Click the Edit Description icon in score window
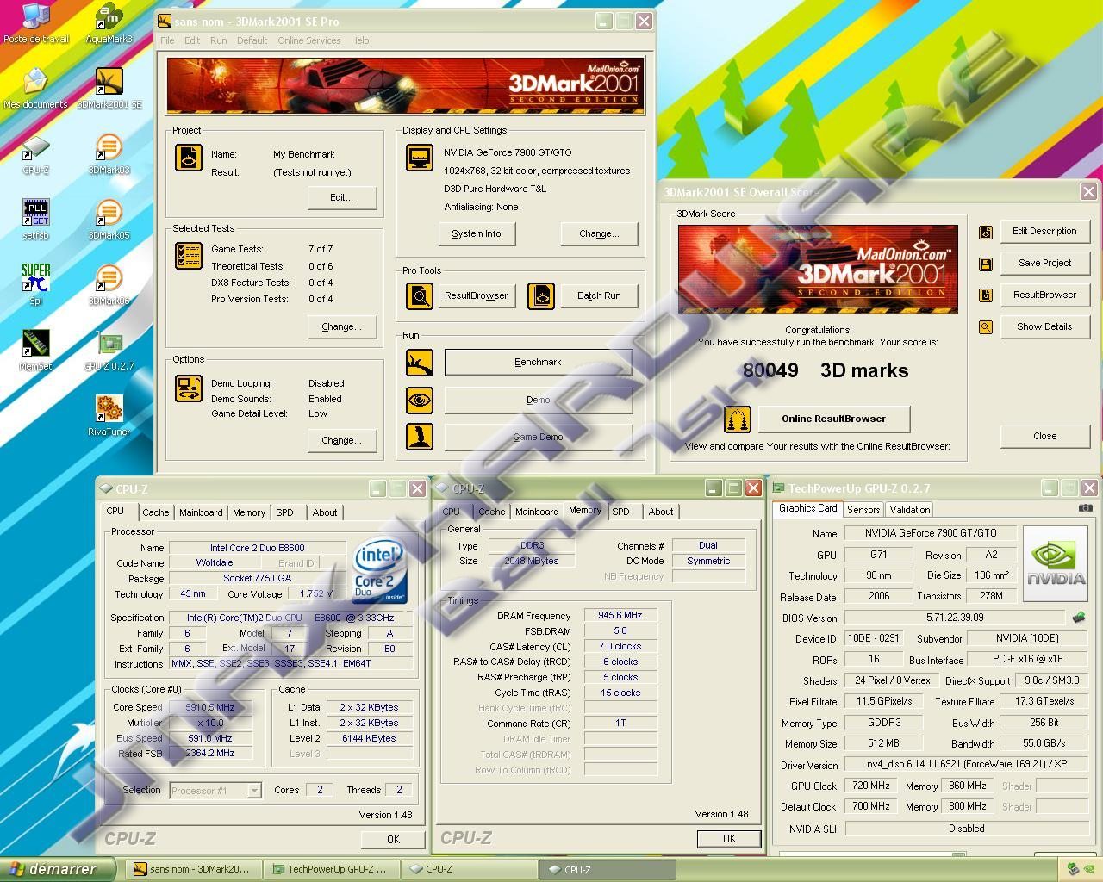The height and width of the screenshot is (882, 1103). point(986,232)
